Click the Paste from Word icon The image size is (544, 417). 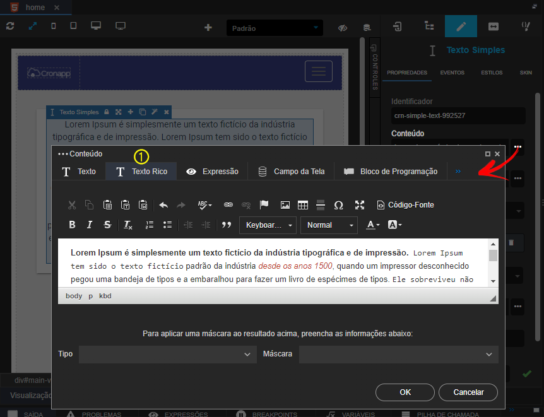[x=143, y=205]
